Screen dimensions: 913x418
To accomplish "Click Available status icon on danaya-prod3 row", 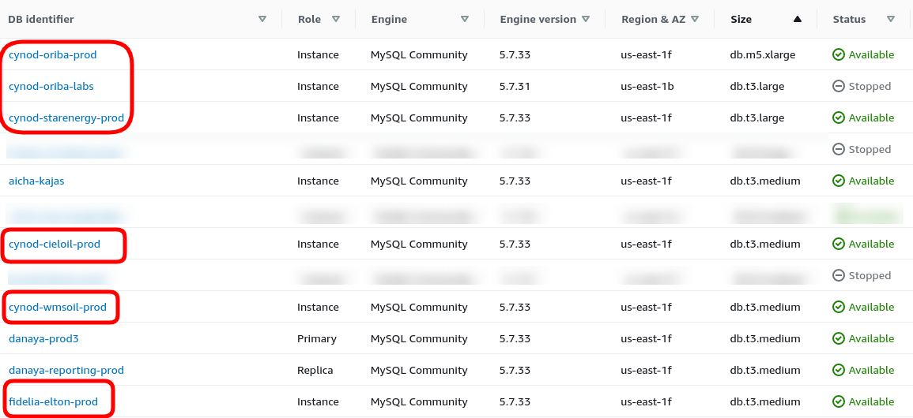I will (839, 339).
